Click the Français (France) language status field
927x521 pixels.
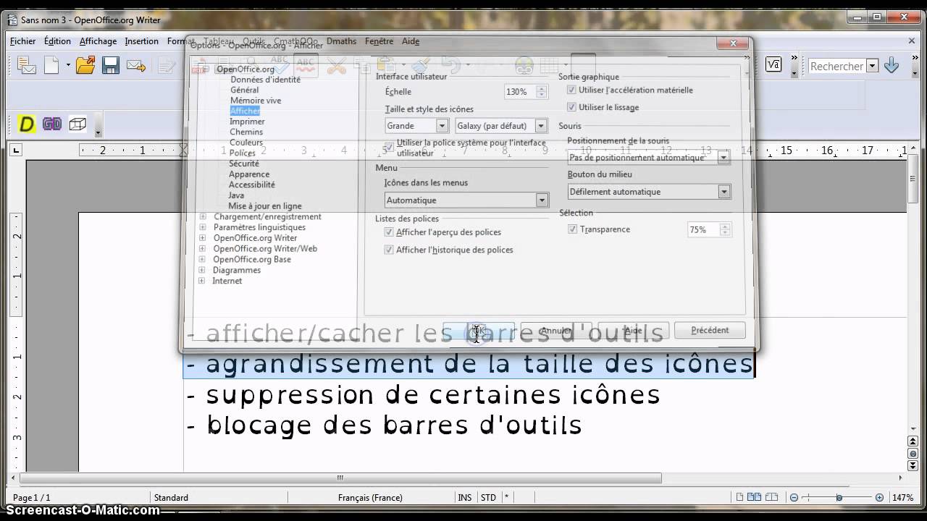371,498
